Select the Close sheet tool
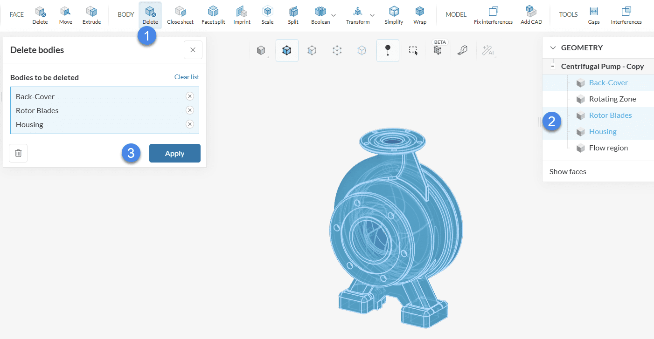Viewport: 654px width, 339px height. pos(180,15)
